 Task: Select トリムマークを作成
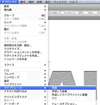click(24, 59)
